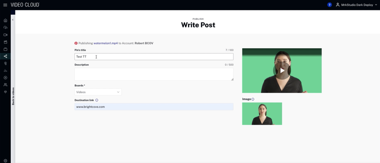Open the watermelon1.mp4 link
The width and height of the screenshot is (380, 163).
pyautogui.click(x=106, y=43)
